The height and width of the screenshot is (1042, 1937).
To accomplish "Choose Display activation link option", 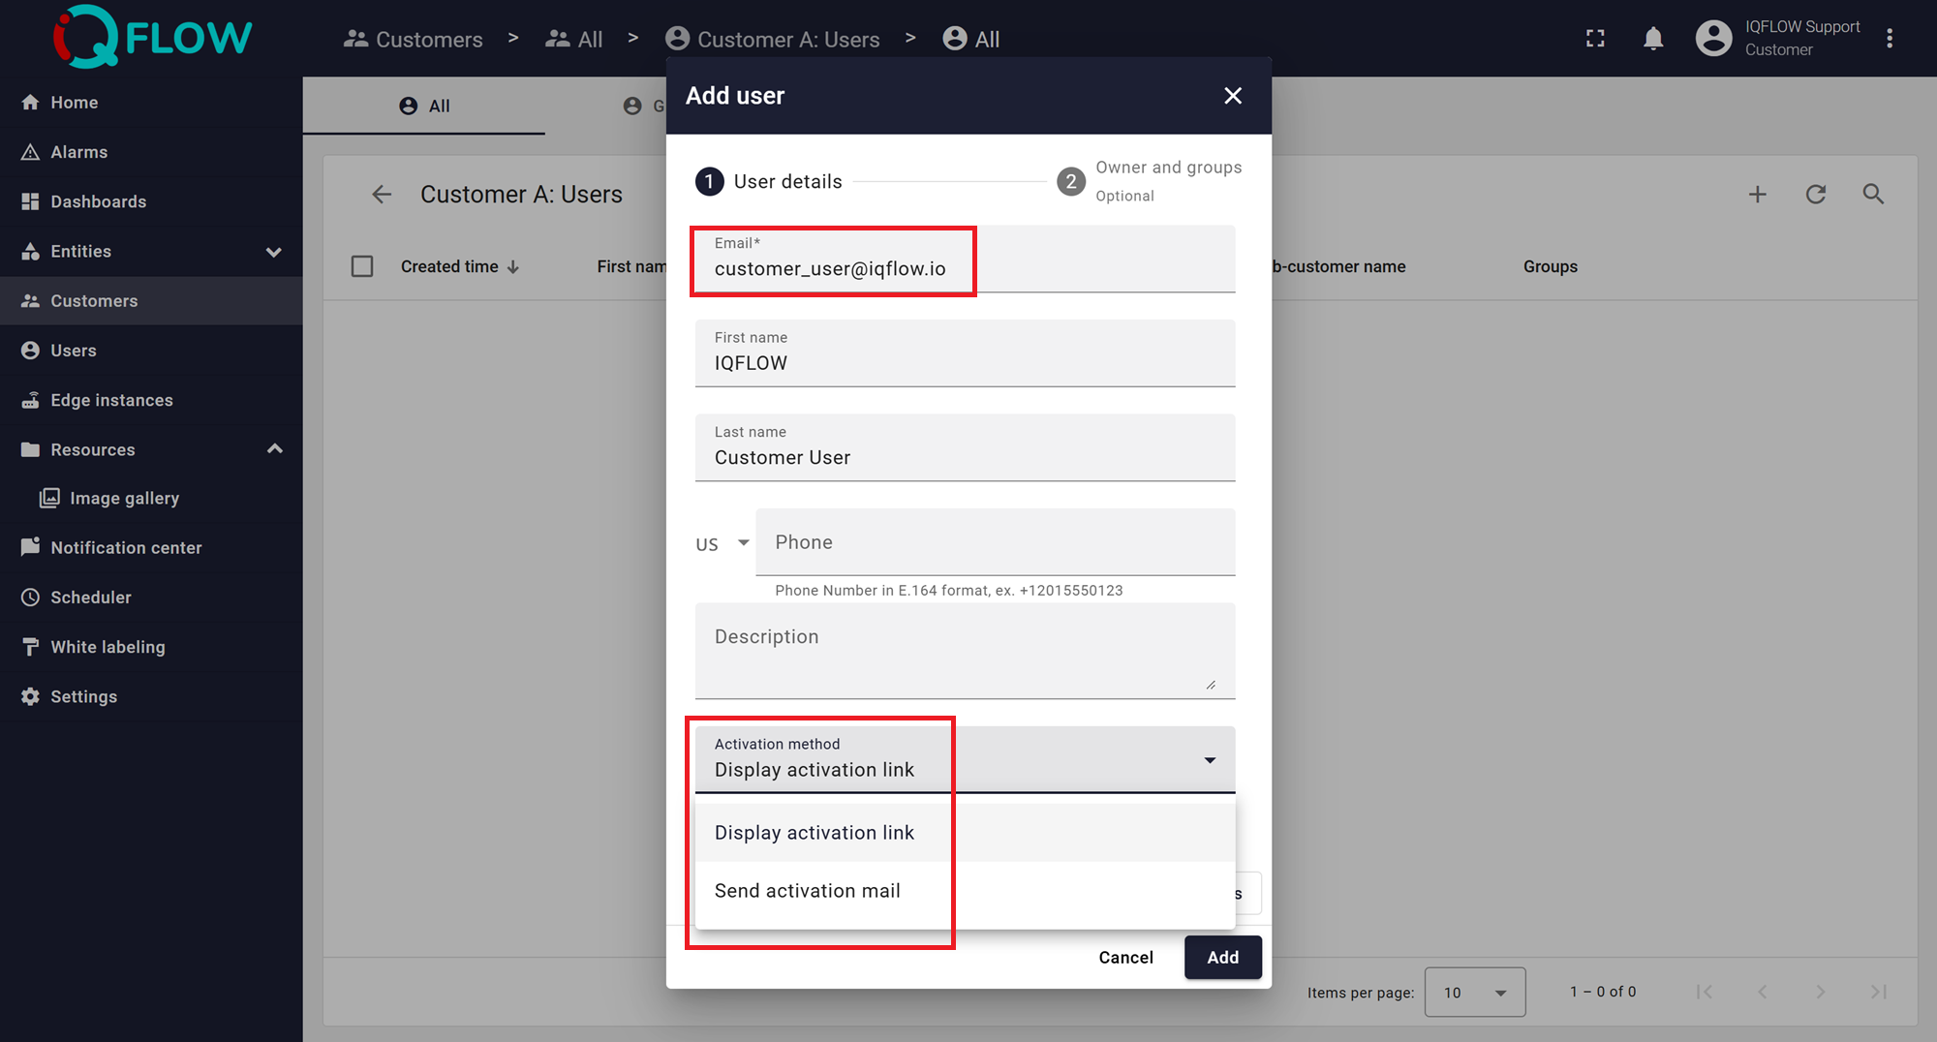I will pos(815,833).
